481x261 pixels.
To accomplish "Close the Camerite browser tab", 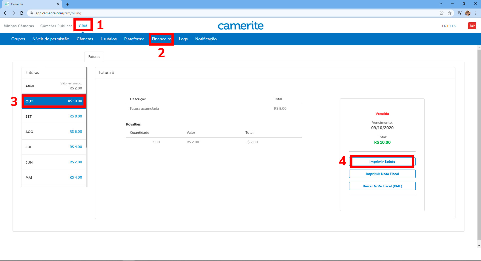I will click(x=58, y=4).
